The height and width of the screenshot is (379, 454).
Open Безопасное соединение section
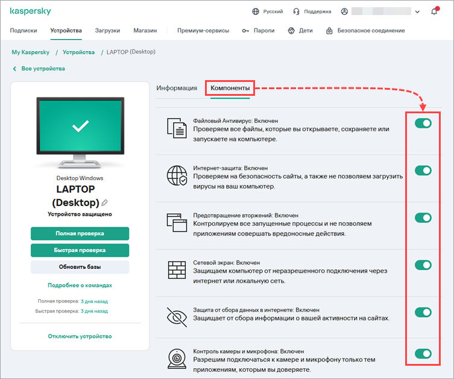(371, 30)
